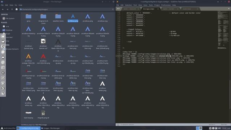231x130 pixels.
Task: Open View menu in File Manager
Action: (11, 5)
